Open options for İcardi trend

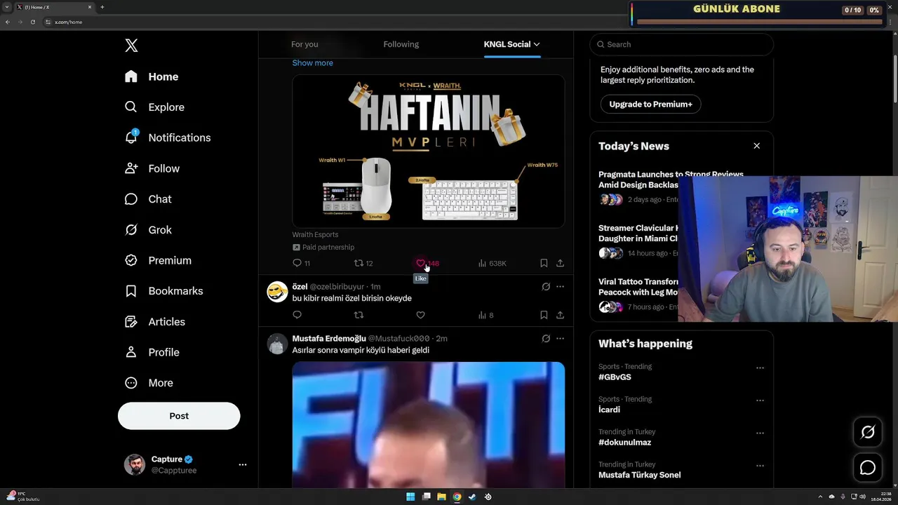(x=760, y=400)
